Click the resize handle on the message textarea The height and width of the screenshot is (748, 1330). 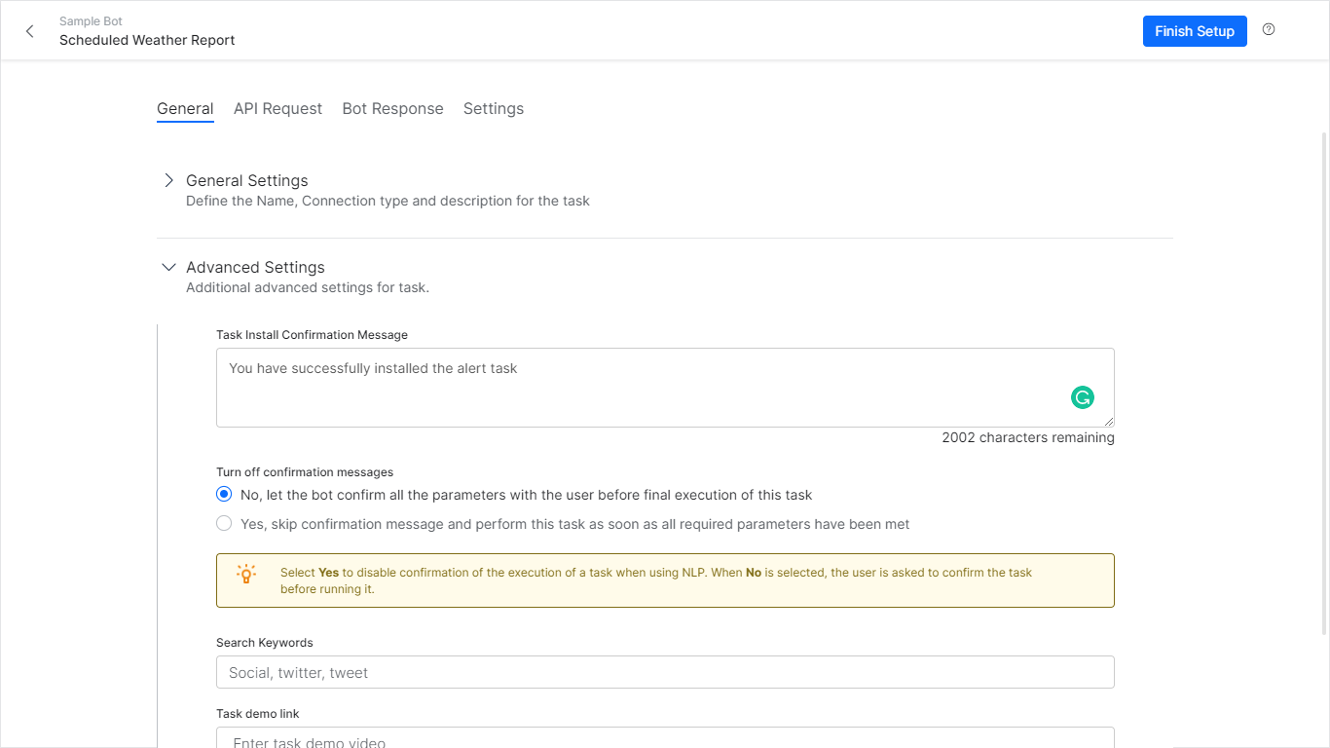(1108, 420)
